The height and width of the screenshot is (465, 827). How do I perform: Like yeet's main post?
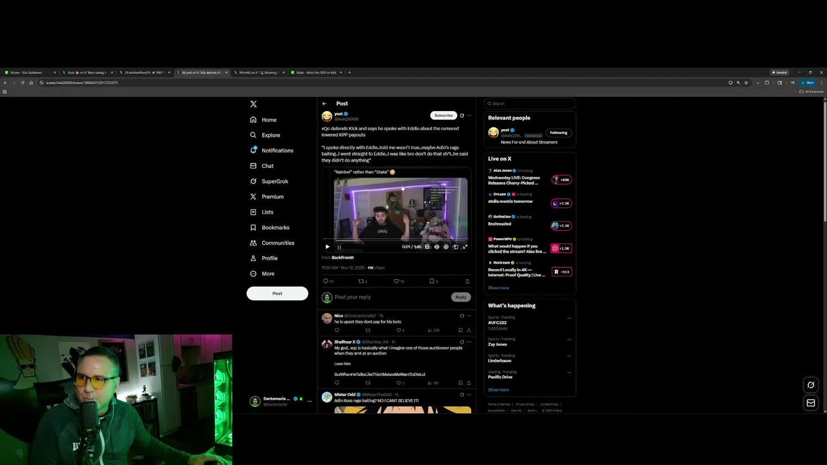[x=397, y=281]
